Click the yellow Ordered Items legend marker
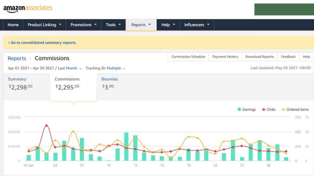This screenshot has height=176, width=314. tap(283, 109)
